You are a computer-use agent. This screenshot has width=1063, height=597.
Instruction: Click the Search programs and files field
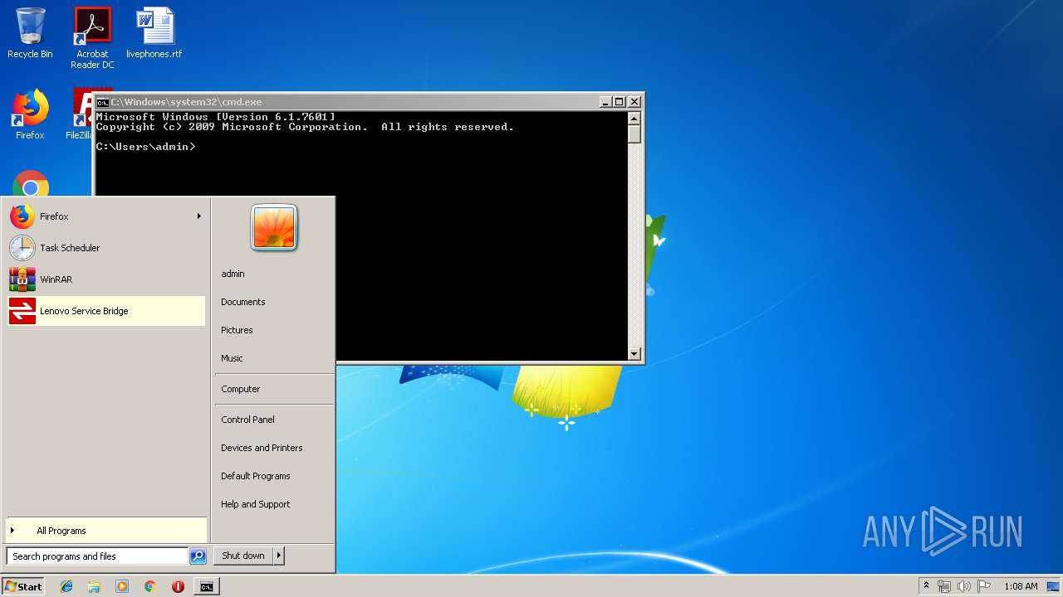tap(98, 556)
